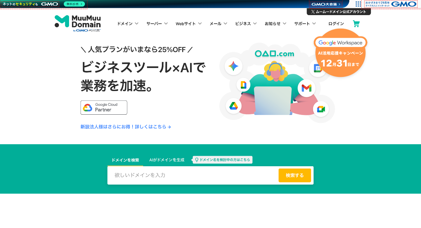Switch to the ドメインを検索 tab
Viewport: 421px width, 228px height.
coord(125,160)
